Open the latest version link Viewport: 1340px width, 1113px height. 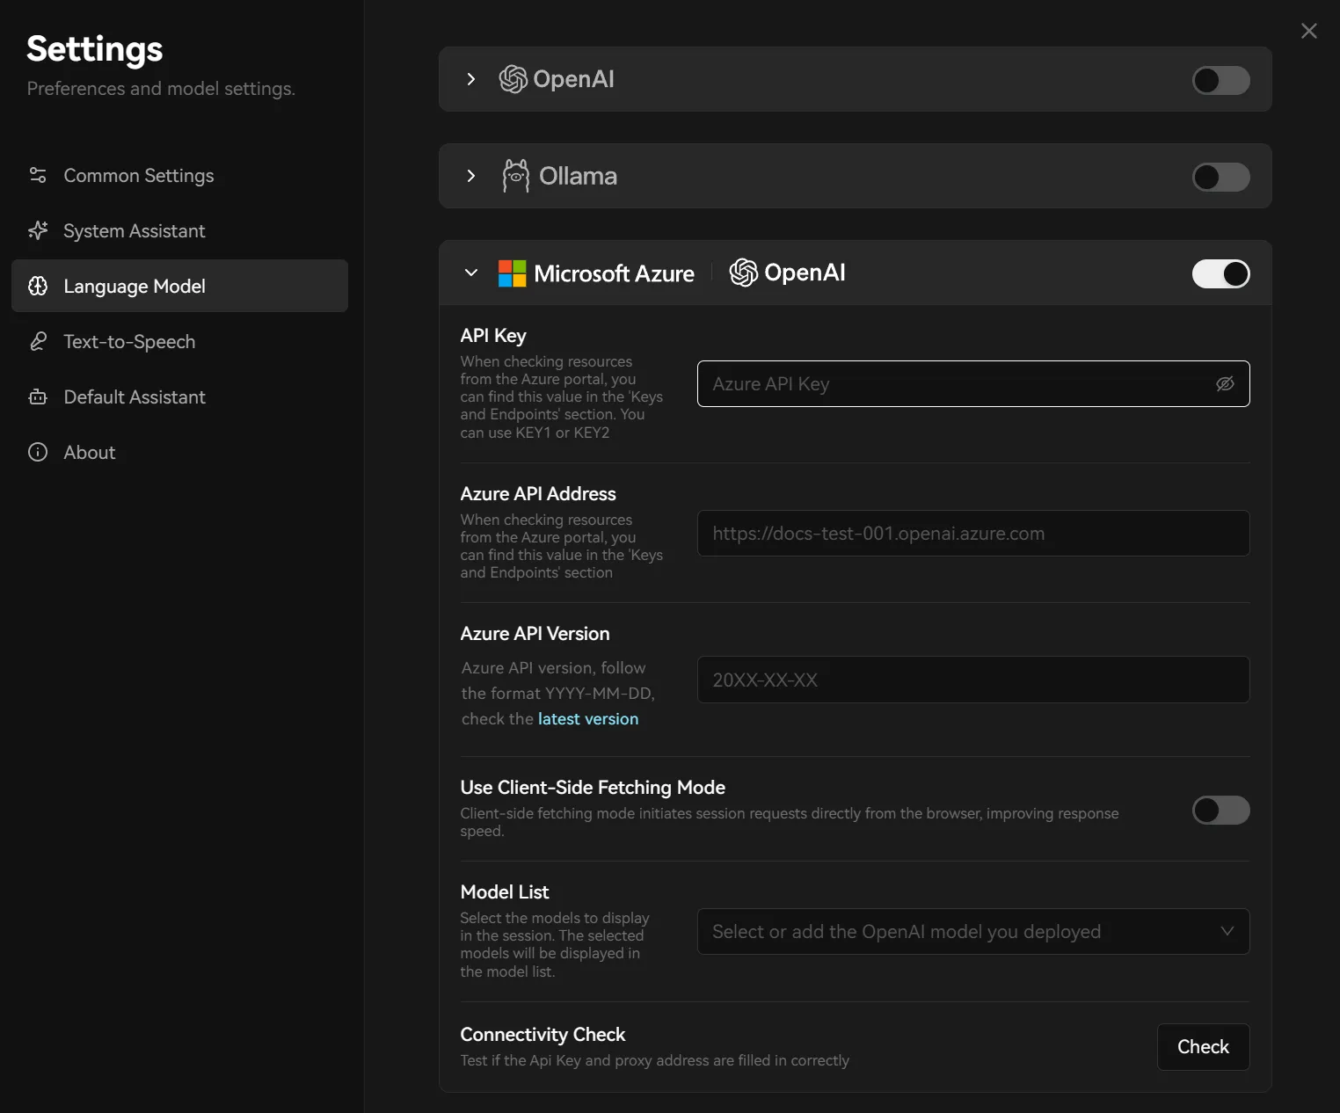[x=587, y=718]
